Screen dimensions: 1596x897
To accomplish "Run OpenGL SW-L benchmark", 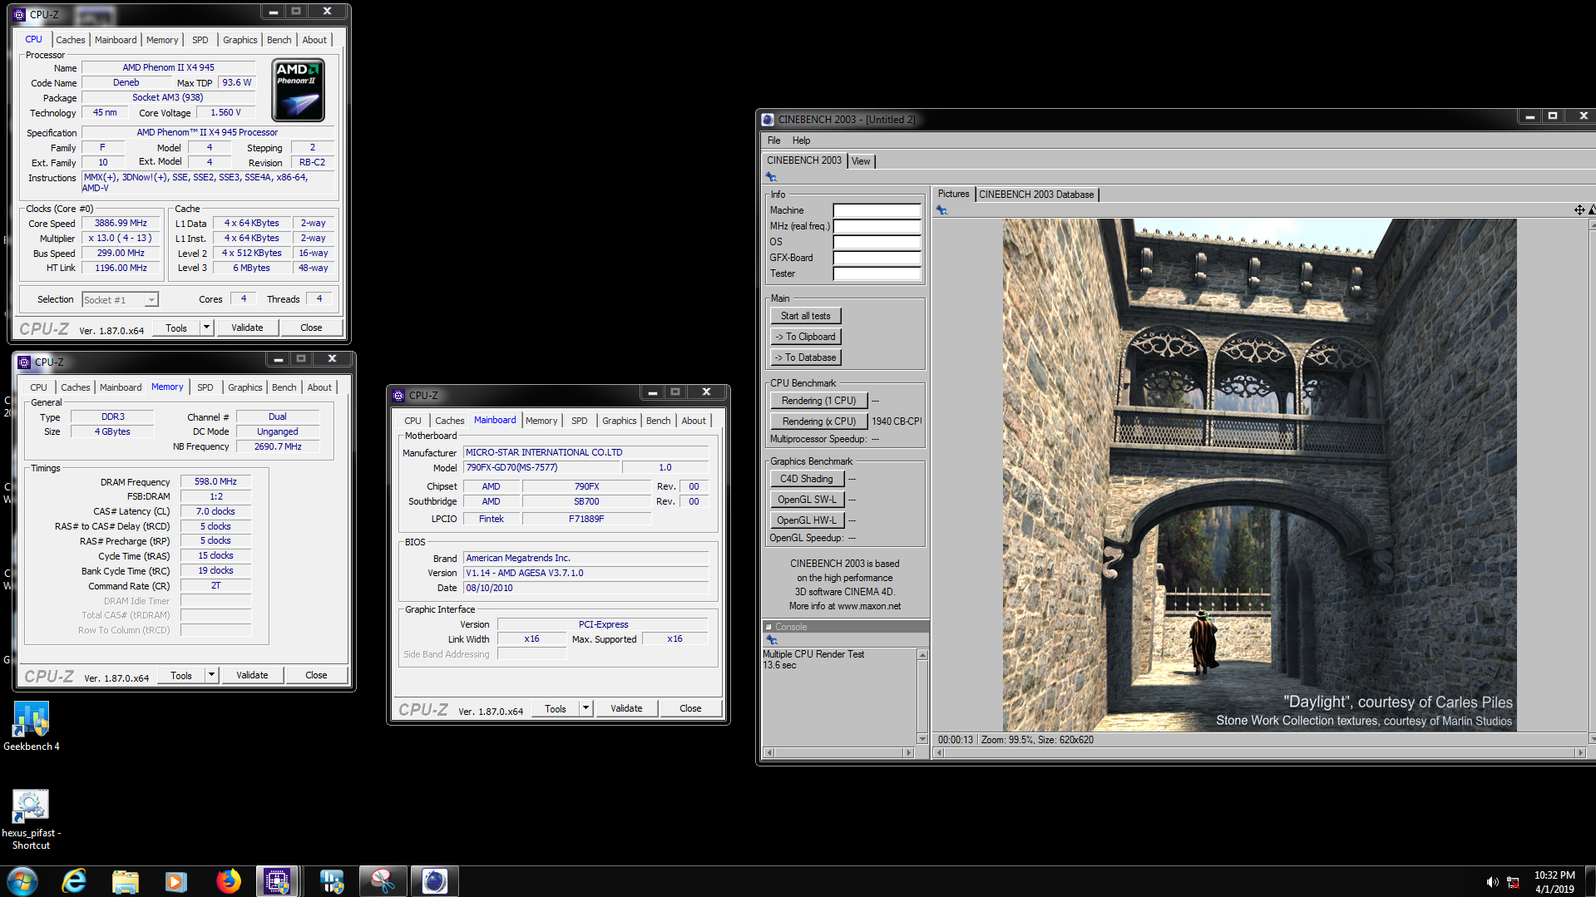I will pos(807,500).
